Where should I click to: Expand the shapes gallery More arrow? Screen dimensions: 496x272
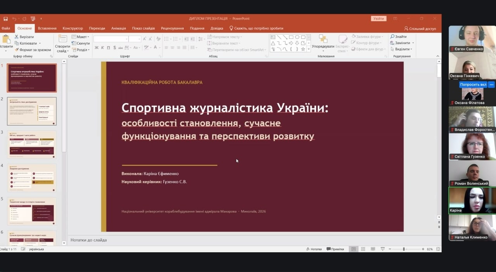(309, 49)
